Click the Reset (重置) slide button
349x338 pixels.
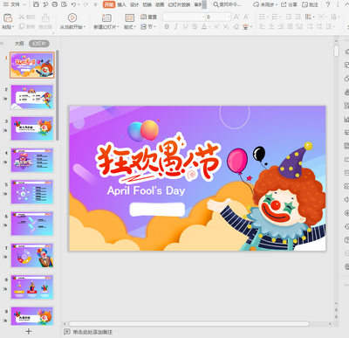coord(148,17)
